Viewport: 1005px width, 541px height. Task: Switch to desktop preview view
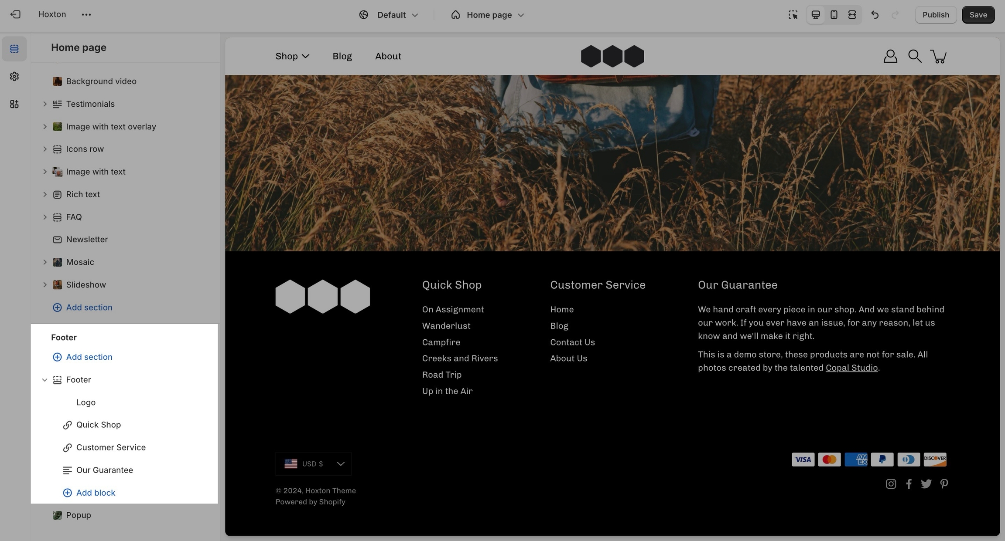(815, 15)
